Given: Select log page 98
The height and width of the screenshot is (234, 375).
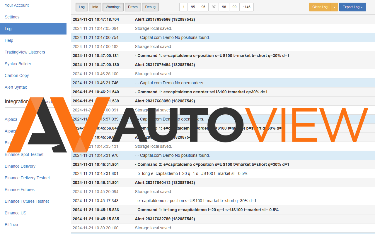Looking at the screenshot, I should click(224, 7).
